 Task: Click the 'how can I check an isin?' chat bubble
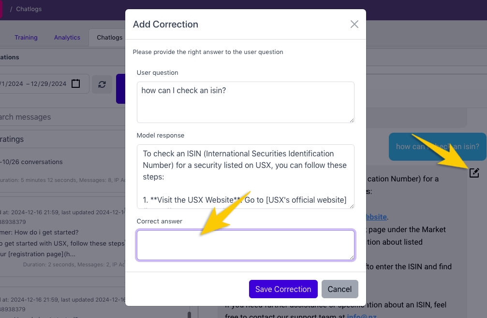[437, 147]
